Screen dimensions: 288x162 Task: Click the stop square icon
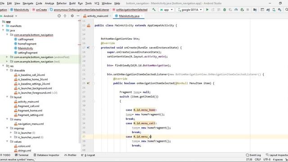point(247,9)
